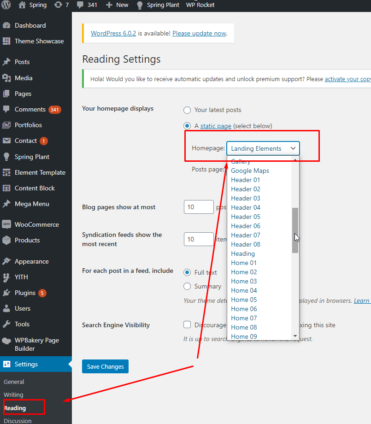The width and height of the screenshot is (371, 424).
Task: Open the updates icon showing 7
Action: (58, 5)
